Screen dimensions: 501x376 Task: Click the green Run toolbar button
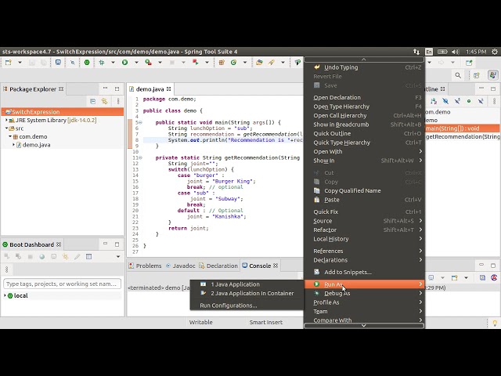click(x=125, y=63)
